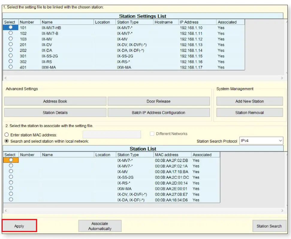This screenshot has height=239, width=291.
Task: Open Batch IP Address Configuration
Action: pyautogui.click(x=159, y=113)
